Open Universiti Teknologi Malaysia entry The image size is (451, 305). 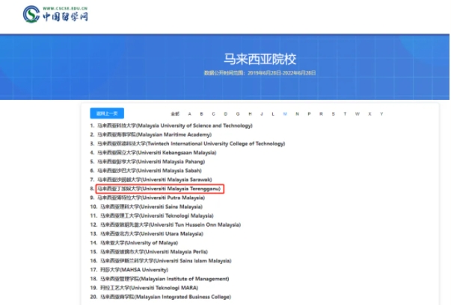(x=157, y=216)
